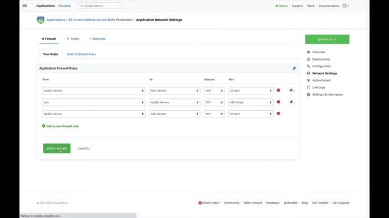Open To dropdown on third rule
The width and height of the screenshot is (389, 218).
(174, 114)
